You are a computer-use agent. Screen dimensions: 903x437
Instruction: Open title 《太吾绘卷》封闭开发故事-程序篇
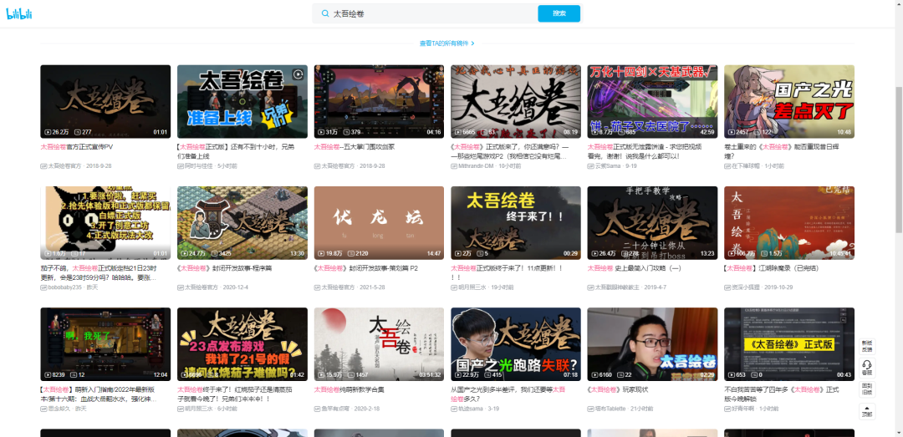coord(225,268)
